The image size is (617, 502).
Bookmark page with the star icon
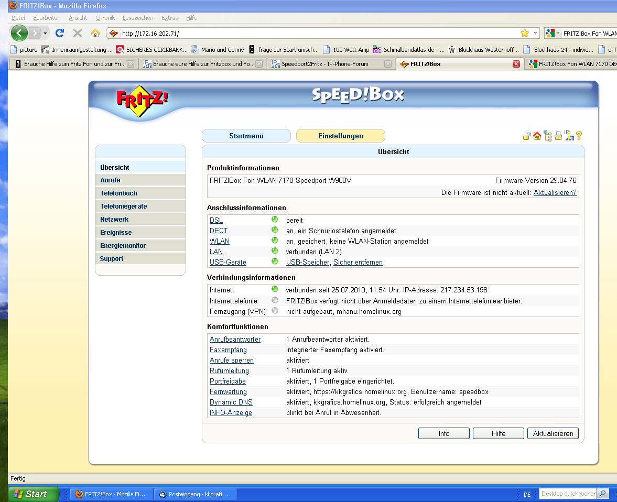click(524, 33)
